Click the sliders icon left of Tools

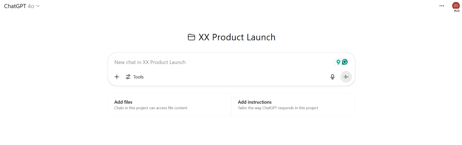click(x=128, y=77)
